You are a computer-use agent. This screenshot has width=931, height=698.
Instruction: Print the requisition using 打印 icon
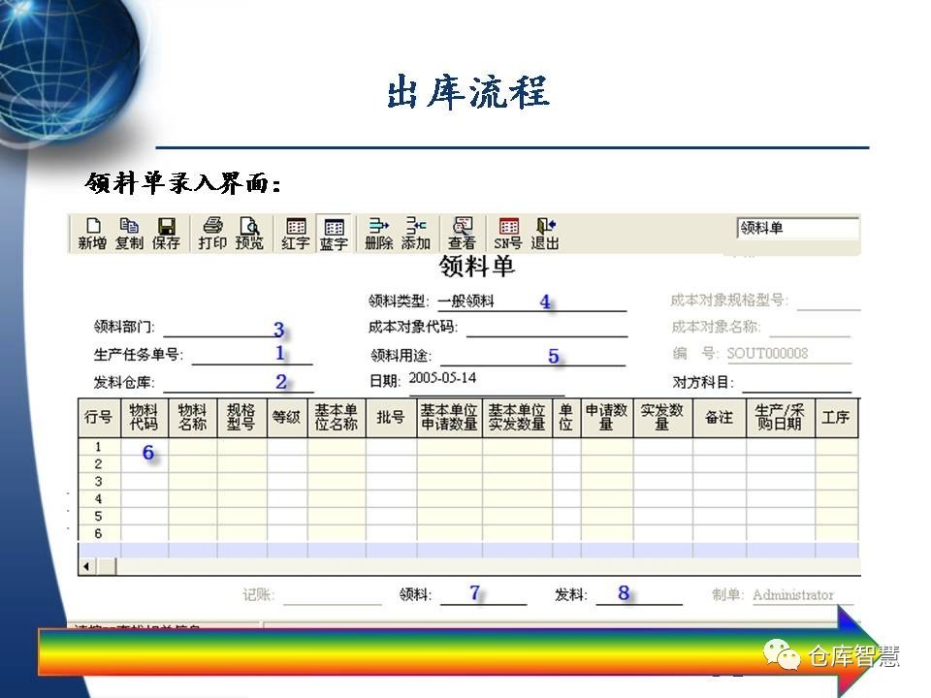(x=212, y=233)
